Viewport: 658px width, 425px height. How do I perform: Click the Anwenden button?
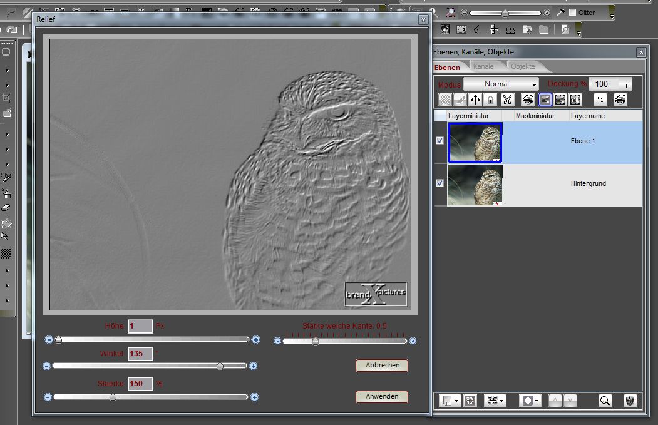[382, 396]
